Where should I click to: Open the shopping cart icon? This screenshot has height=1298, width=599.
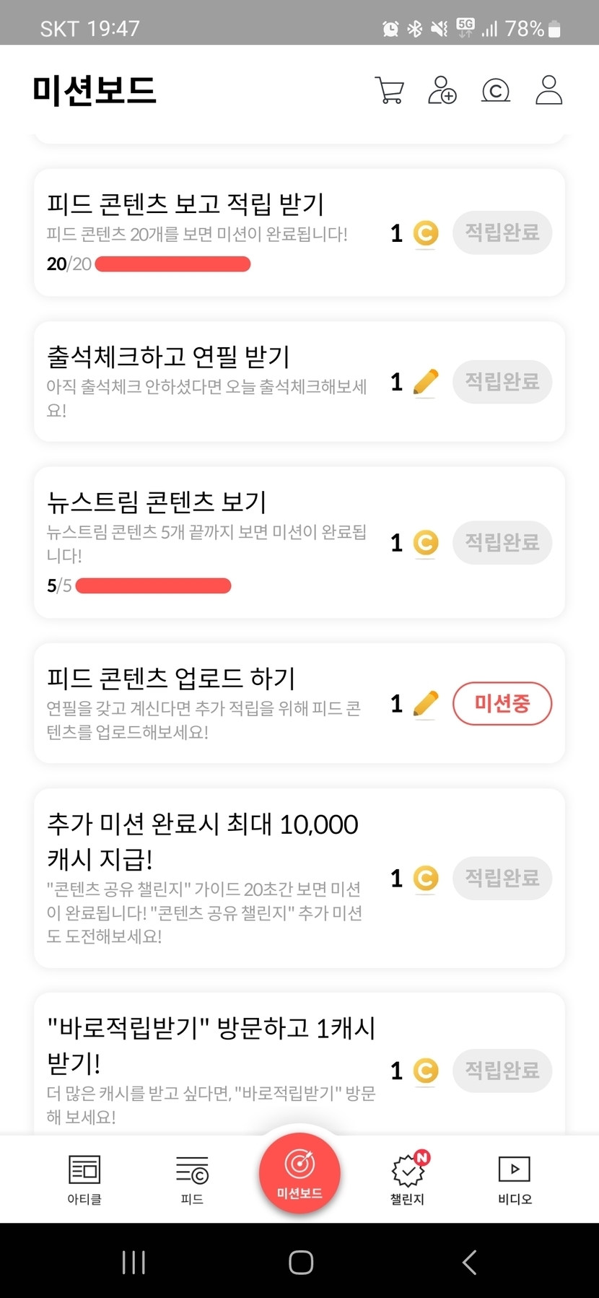pyautogui.click(x=390, y=90)
